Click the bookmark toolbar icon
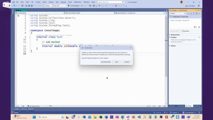This screenshot has width=213, height=120. [116, 6]
